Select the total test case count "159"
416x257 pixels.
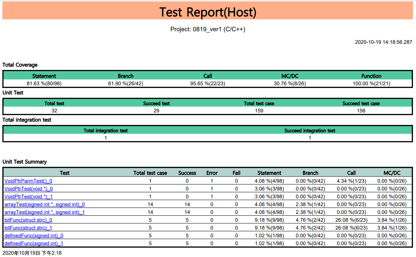pos(259,111)
